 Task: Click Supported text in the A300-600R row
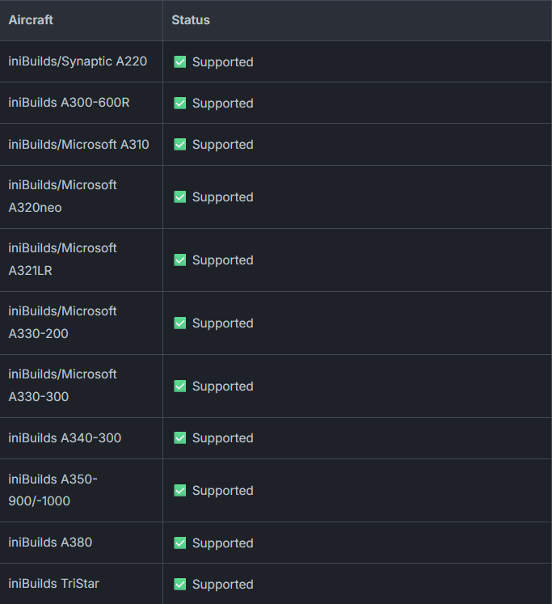[222, 103]
